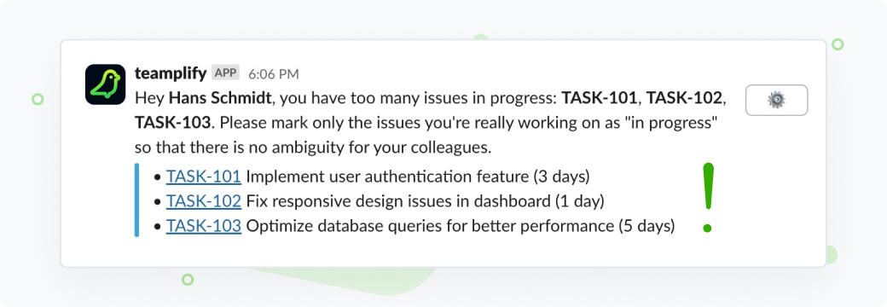Image resolution: width=887 pixels, height=307 pixels.
Task: Click the green ring near the gear button
Action: click(x=838, y=44)
